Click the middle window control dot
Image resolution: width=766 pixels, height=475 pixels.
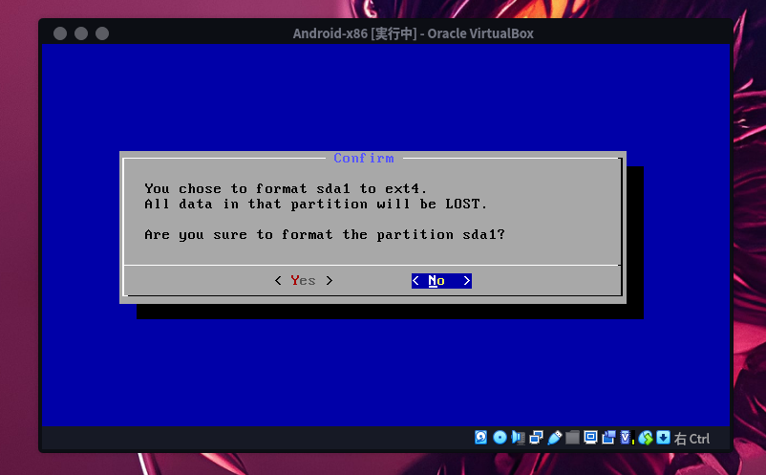coord(81,33)
